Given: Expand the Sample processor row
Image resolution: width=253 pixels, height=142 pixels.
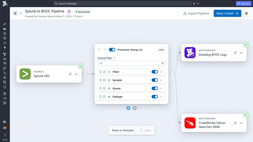Looking at the screenshot, I should click(161, 80).
